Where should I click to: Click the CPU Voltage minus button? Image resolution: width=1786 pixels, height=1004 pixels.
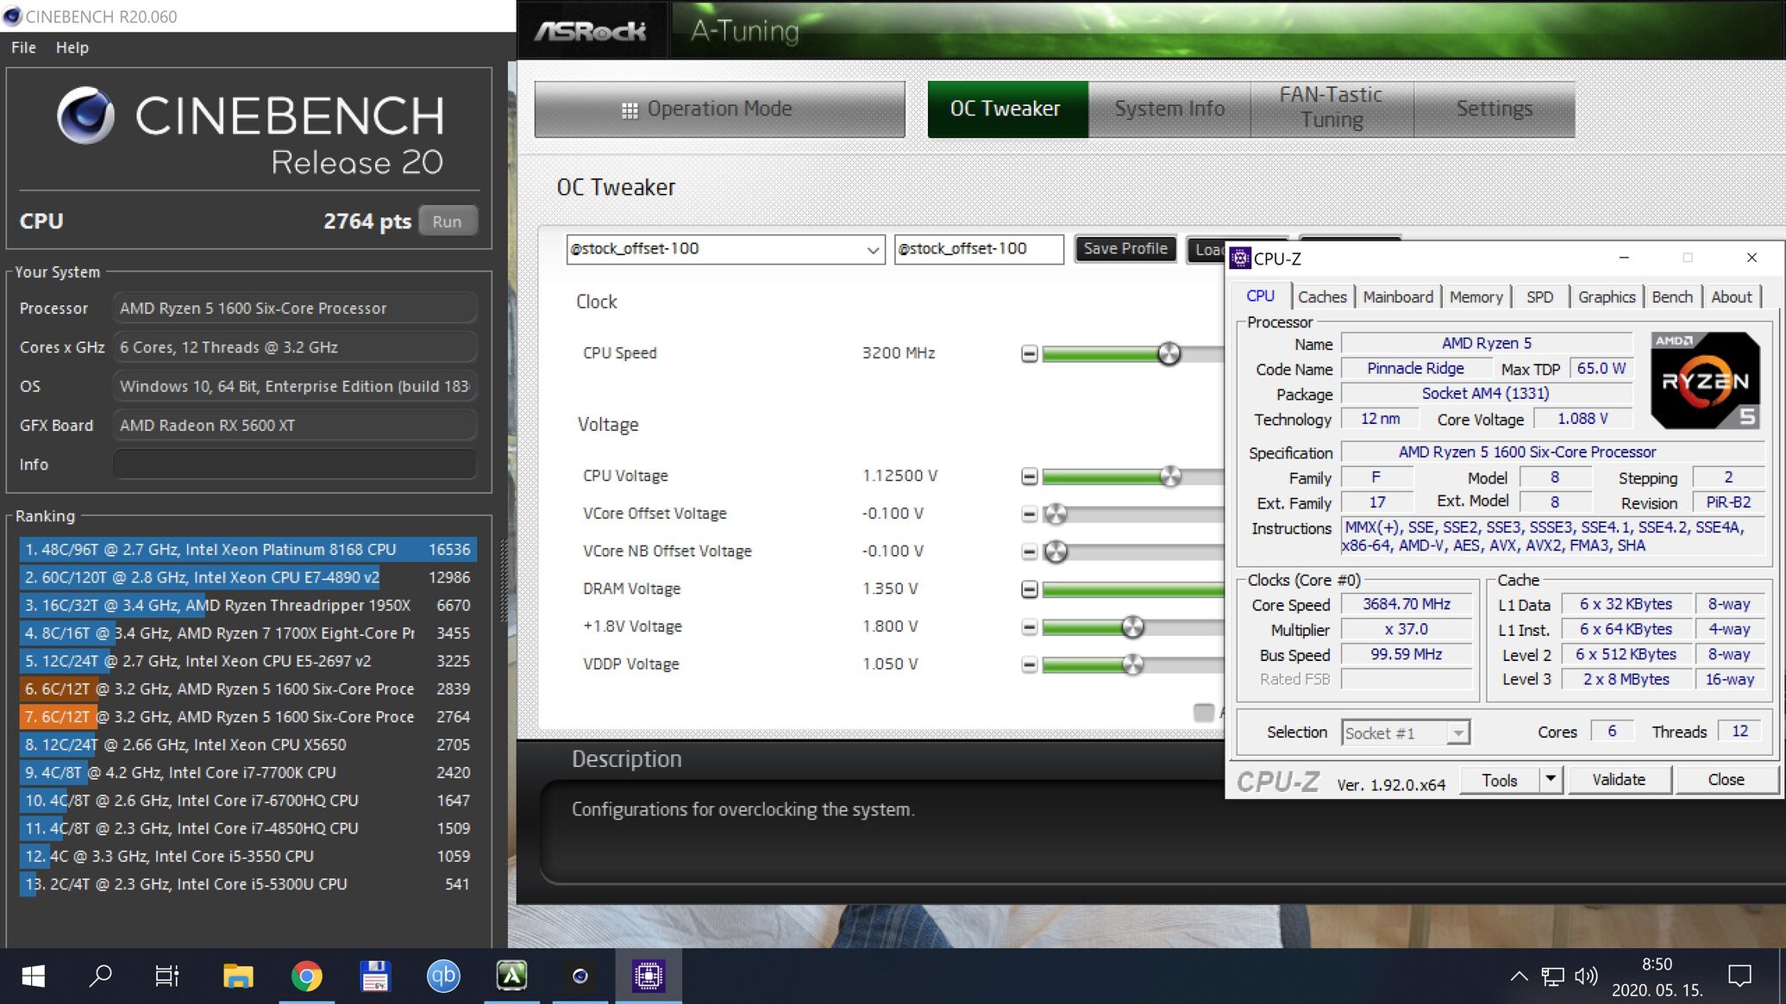click(x=1029, y=477)
